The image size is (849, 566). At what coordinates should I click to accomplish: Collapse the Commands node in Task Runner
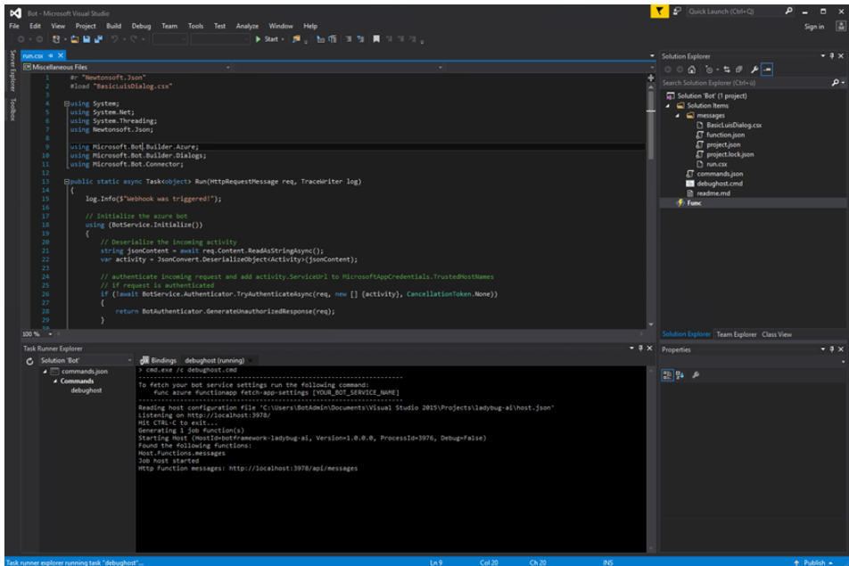[55, 381]
